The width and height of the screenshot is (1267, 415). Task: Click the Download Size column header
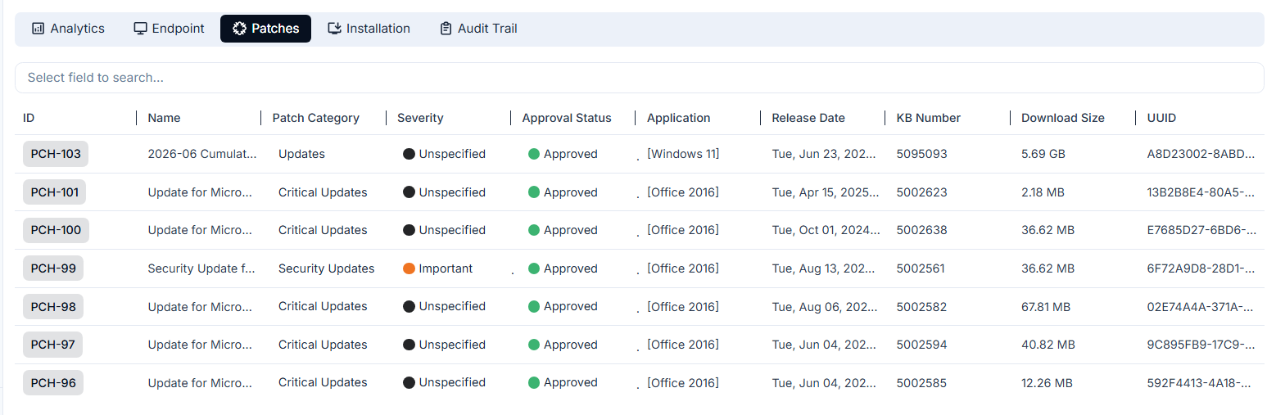1063,118
